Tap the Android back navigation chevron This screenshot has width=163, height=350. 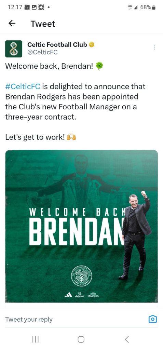click(126, 339)
